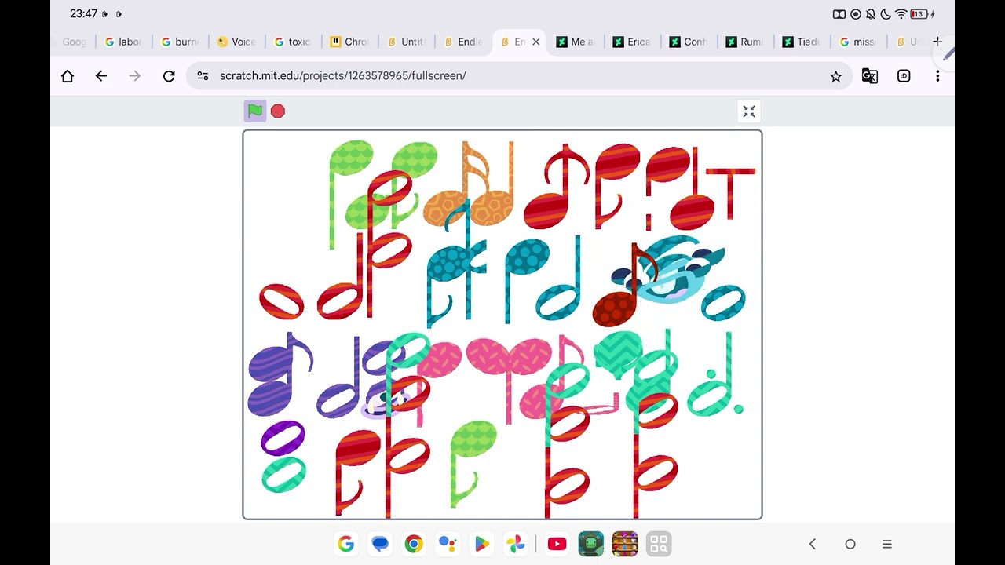1005x565 pixels.
Task: Open tab switcher square icon
Action: click(904, 76)
